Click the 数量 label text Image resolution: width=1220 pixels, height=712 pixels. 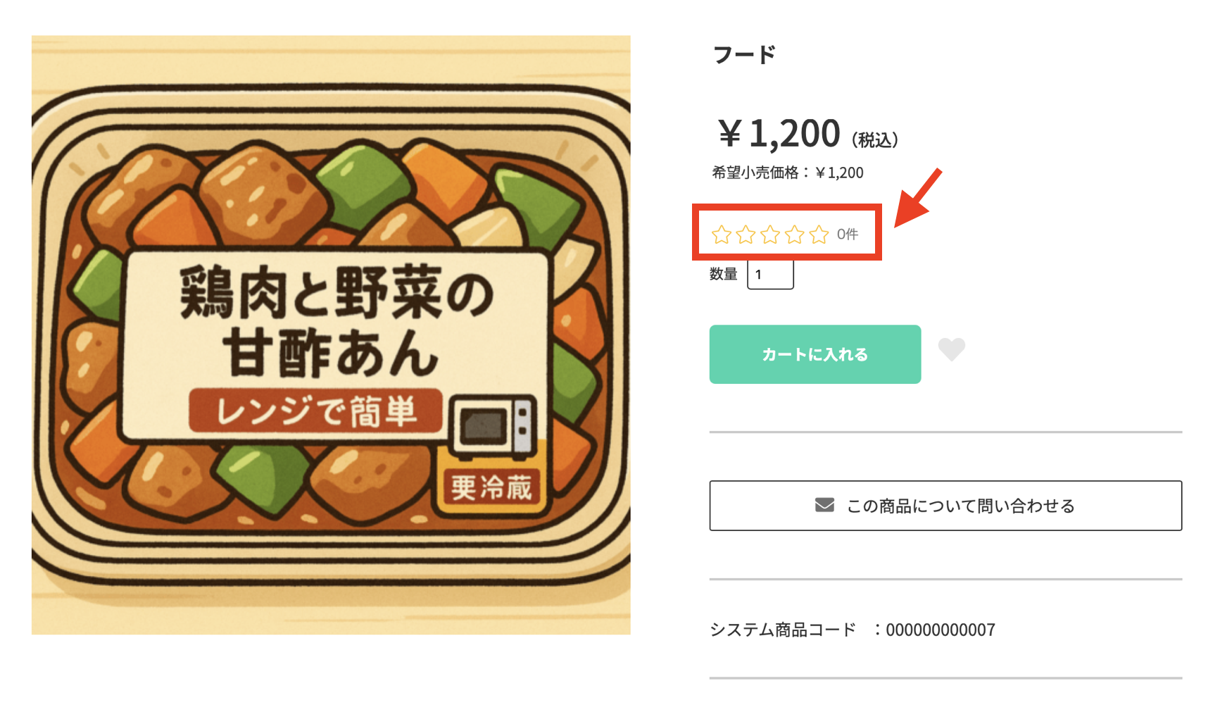723,275
